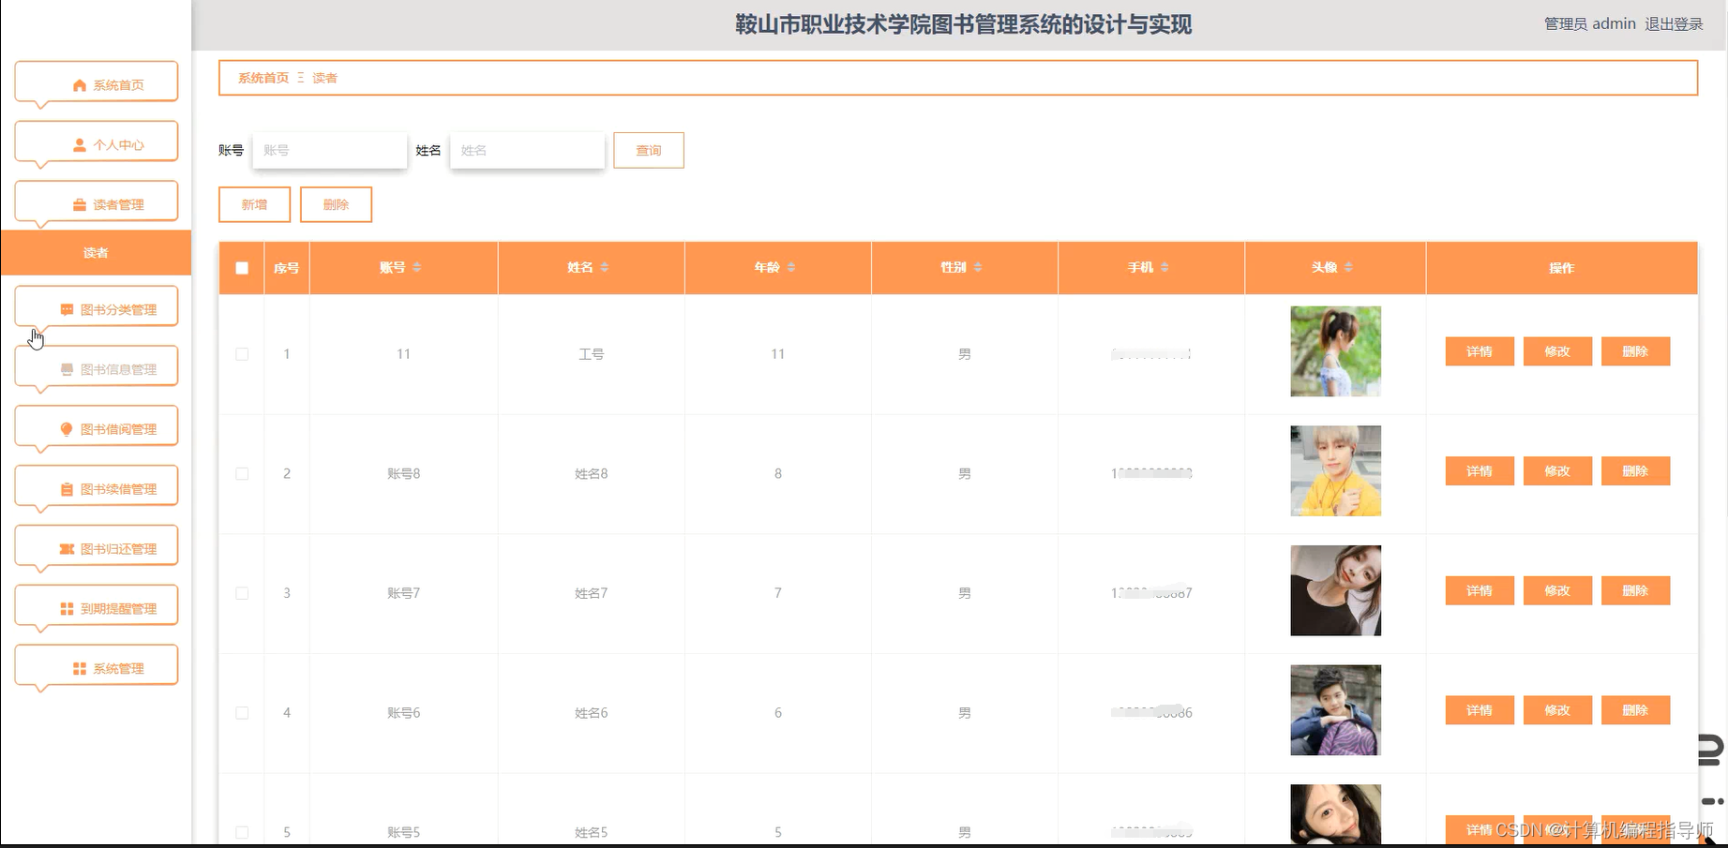1728x848 pixels.
Task: Click the icon beside 图书分类管理
Action: (67, 310)
